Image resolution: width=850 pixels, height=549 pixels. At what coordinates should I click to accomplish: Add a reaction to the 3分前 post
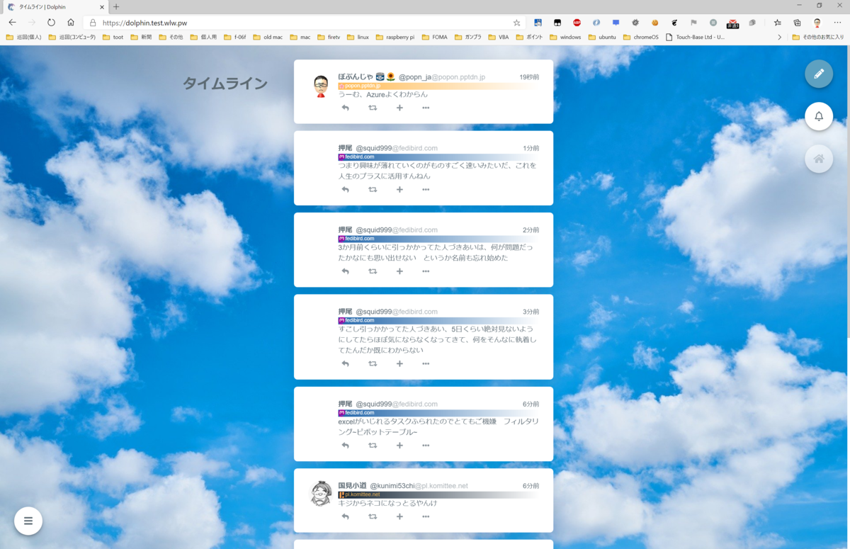(x=399, y=363)
